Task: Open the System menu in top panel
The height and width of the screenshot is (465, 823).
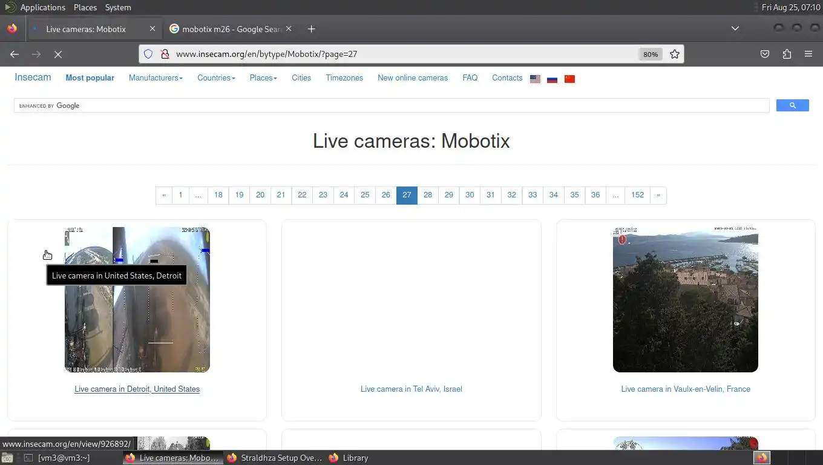Action: [118, 7]
